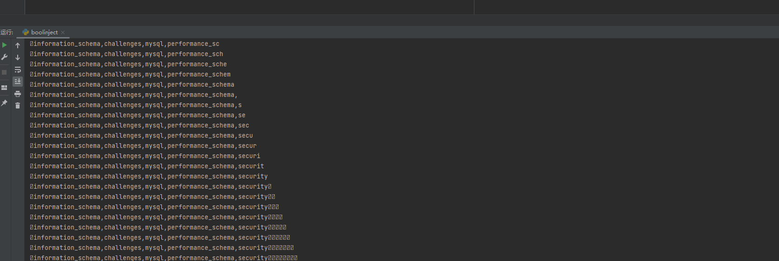Select the boolinject run tab
This screenshot has width=779, height=261.
tap(44, 32)
